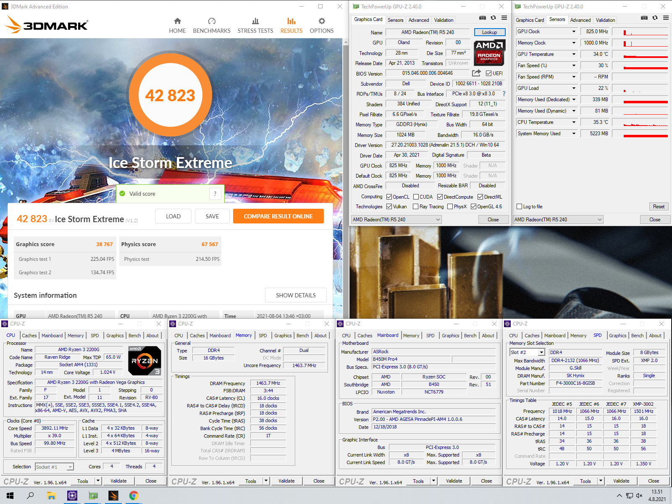
Task: Click SHOW DETAILS for System information
Action: tap(296, 295)
